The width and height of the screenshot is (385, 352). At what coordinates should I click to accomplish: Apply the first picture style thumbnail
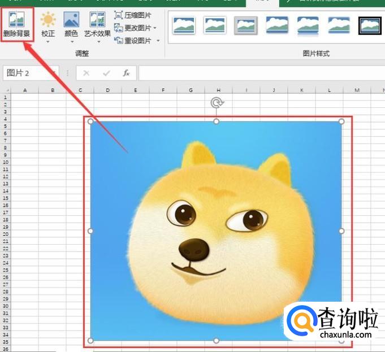coord(184,25)
